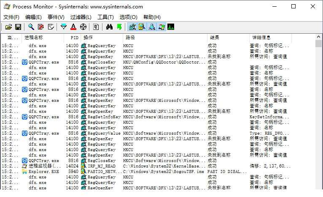Click registry icon beside RegSetInfoKey operation

coord(83,117)
